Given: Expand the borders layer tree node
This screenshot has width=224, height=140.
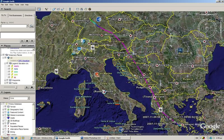Looking at the screenshot, I should click(3, 123).
